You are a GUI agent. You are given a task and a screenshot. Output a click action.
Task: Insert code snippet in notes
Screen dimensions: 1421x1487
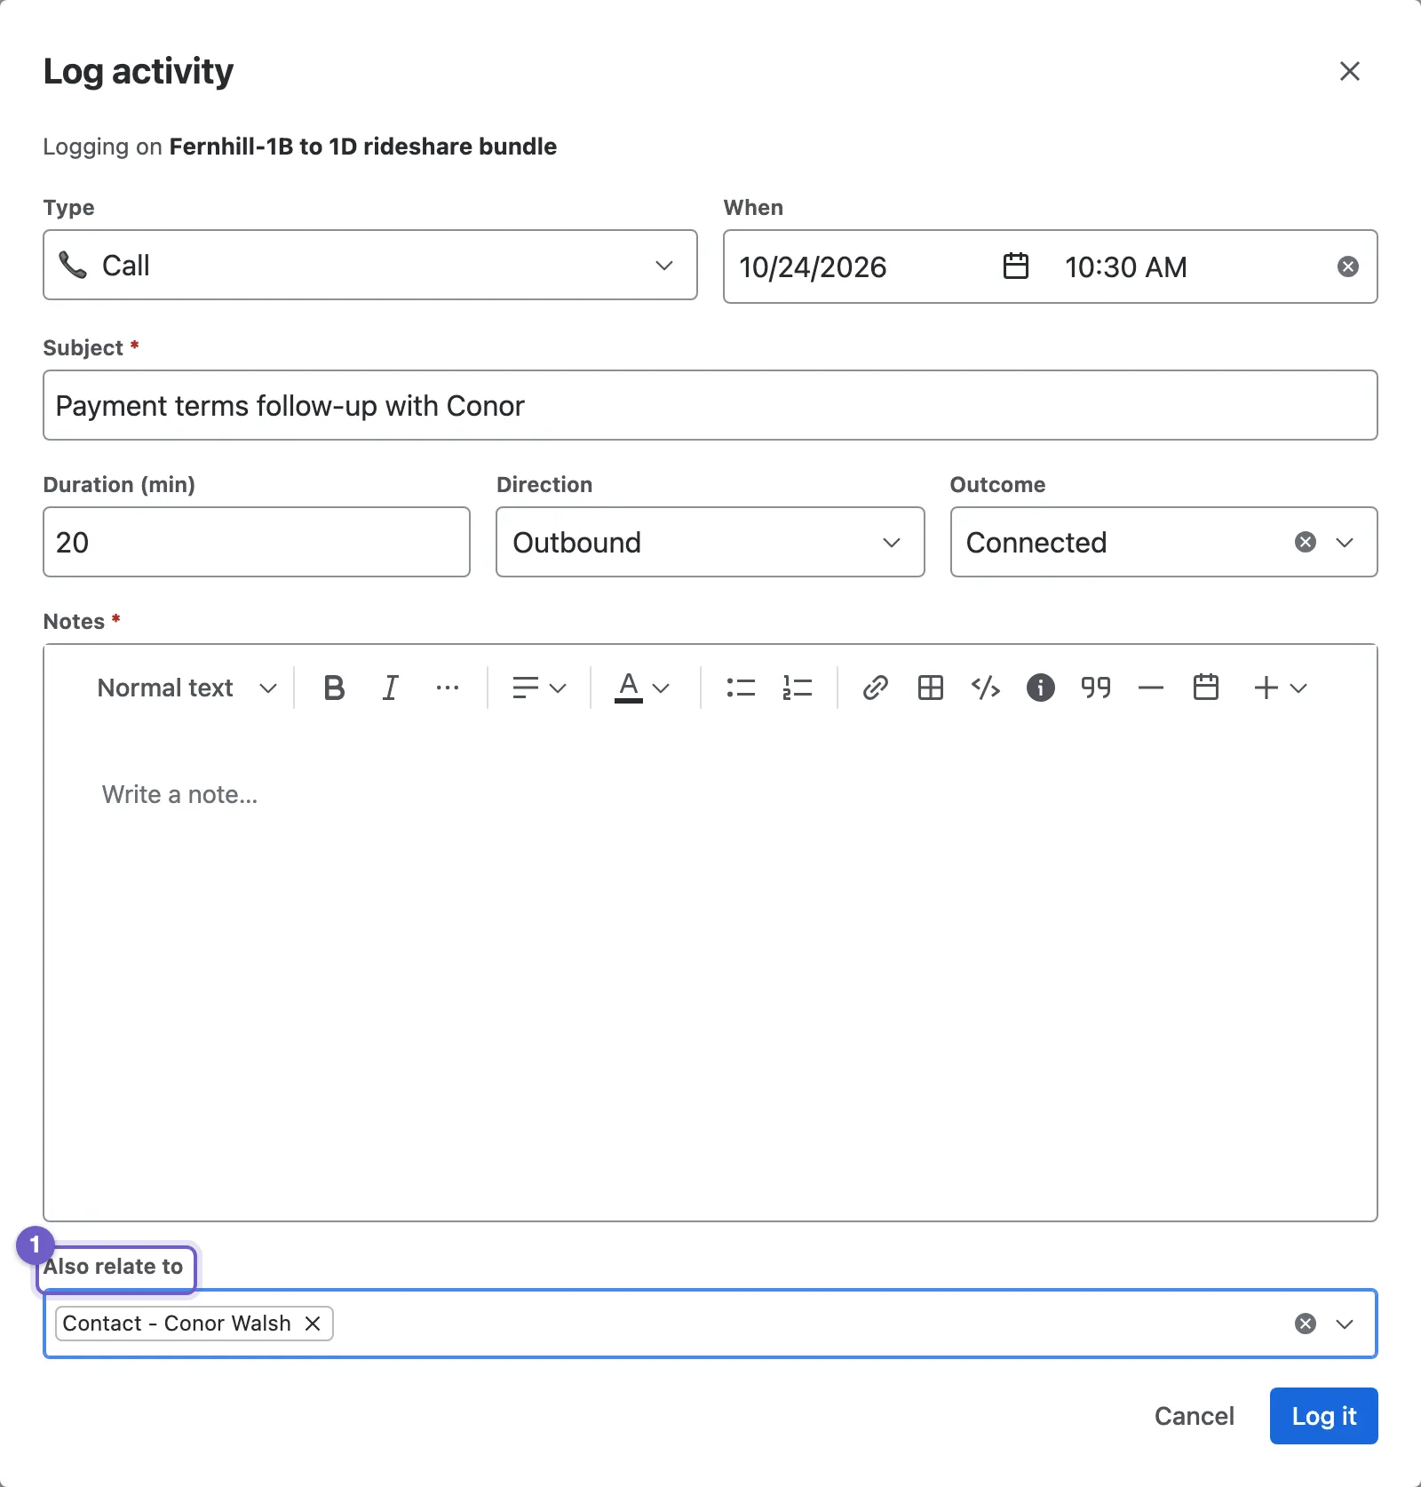986,688
